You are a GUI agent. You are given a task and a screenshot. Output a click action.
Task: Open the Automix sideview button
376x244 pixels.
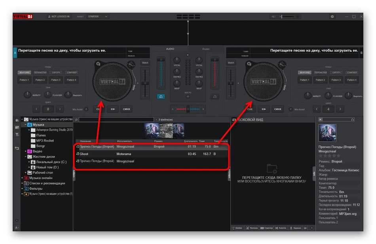pyautogui.click(x=281, y=228)
